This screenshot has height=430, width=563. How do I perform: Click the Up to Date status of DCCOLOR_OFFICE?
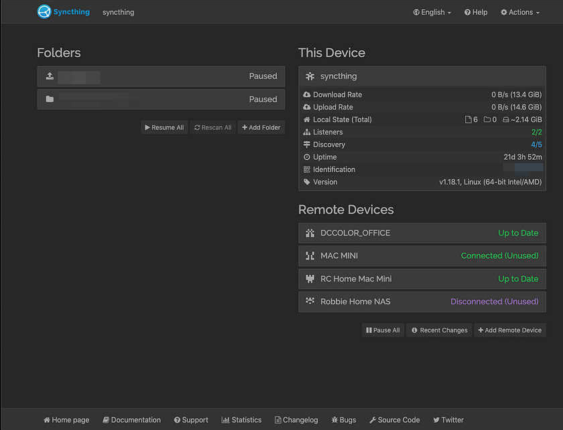point(518,233)
